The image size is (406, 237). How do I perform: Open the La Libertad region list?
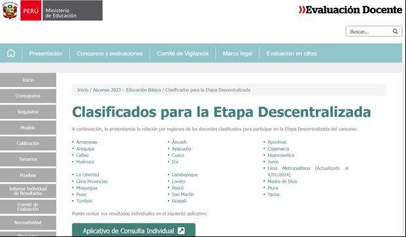[x=88, y=175]
